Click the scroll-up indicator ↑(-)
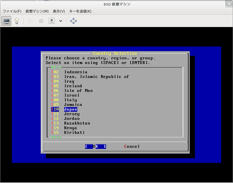Screen dimensions: 233x183 [56, 67]
